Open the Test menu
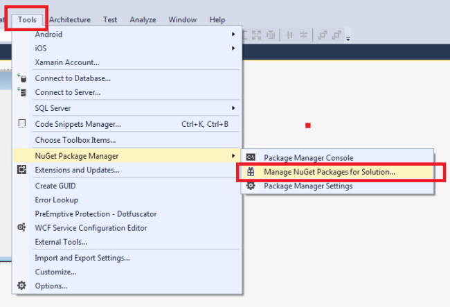450x307 pixels. point(110,19)
